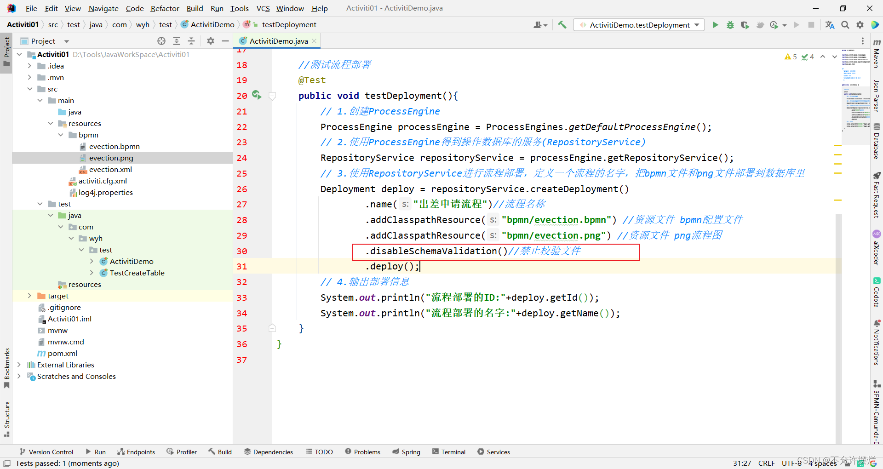The width and height of the screenshot is (883, 469).
Task: Open the Dependencies tool window
Action: [x=268, y=452]
